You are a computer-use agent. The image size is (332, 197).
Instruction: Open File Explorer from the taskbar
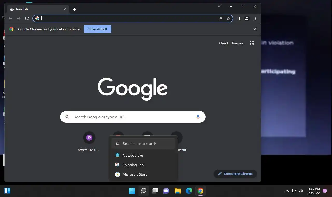point(178,191)
